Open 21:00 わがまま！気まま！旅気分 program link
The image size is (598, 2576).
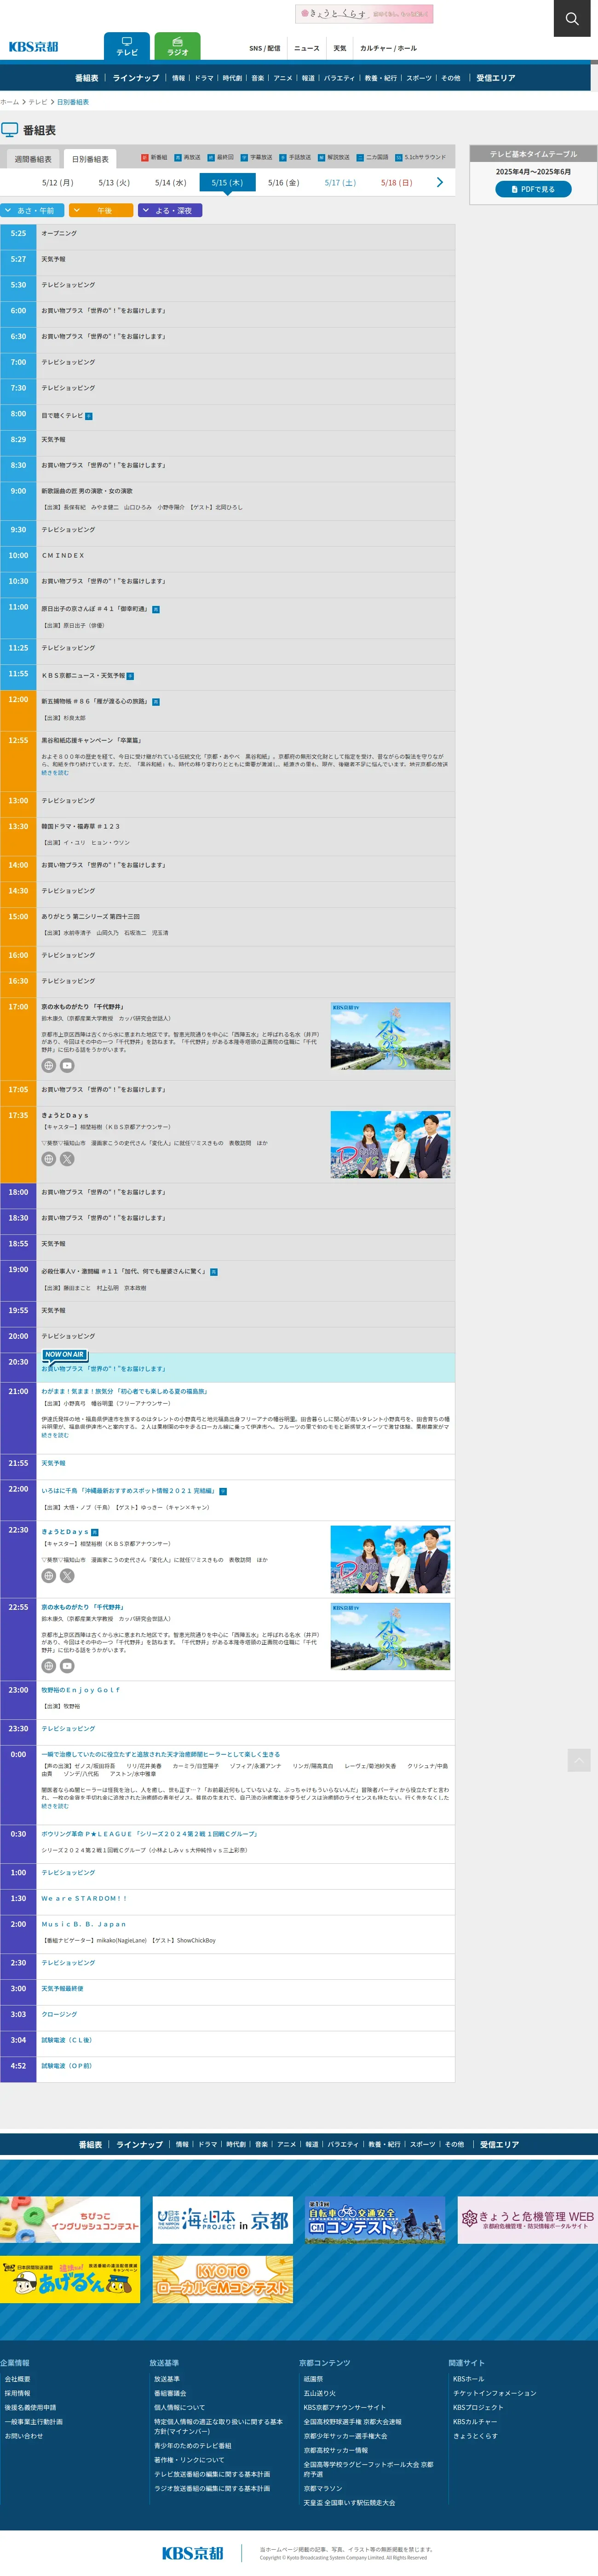tap(125, 1391)
